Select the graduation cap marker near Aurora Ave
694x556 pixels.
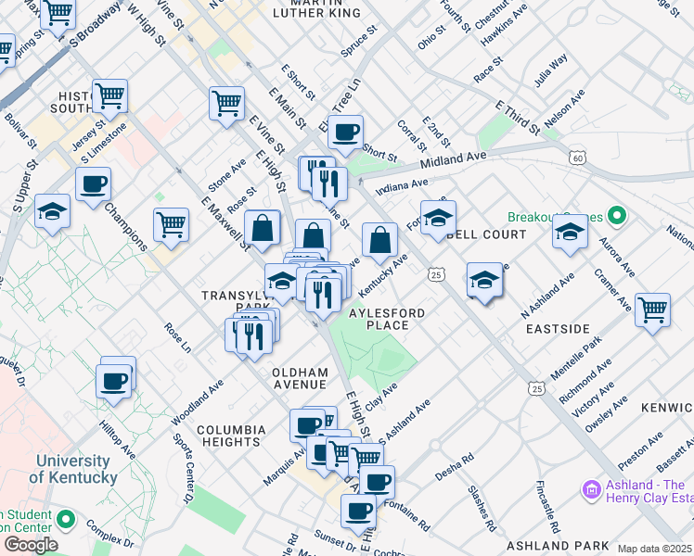569,233
